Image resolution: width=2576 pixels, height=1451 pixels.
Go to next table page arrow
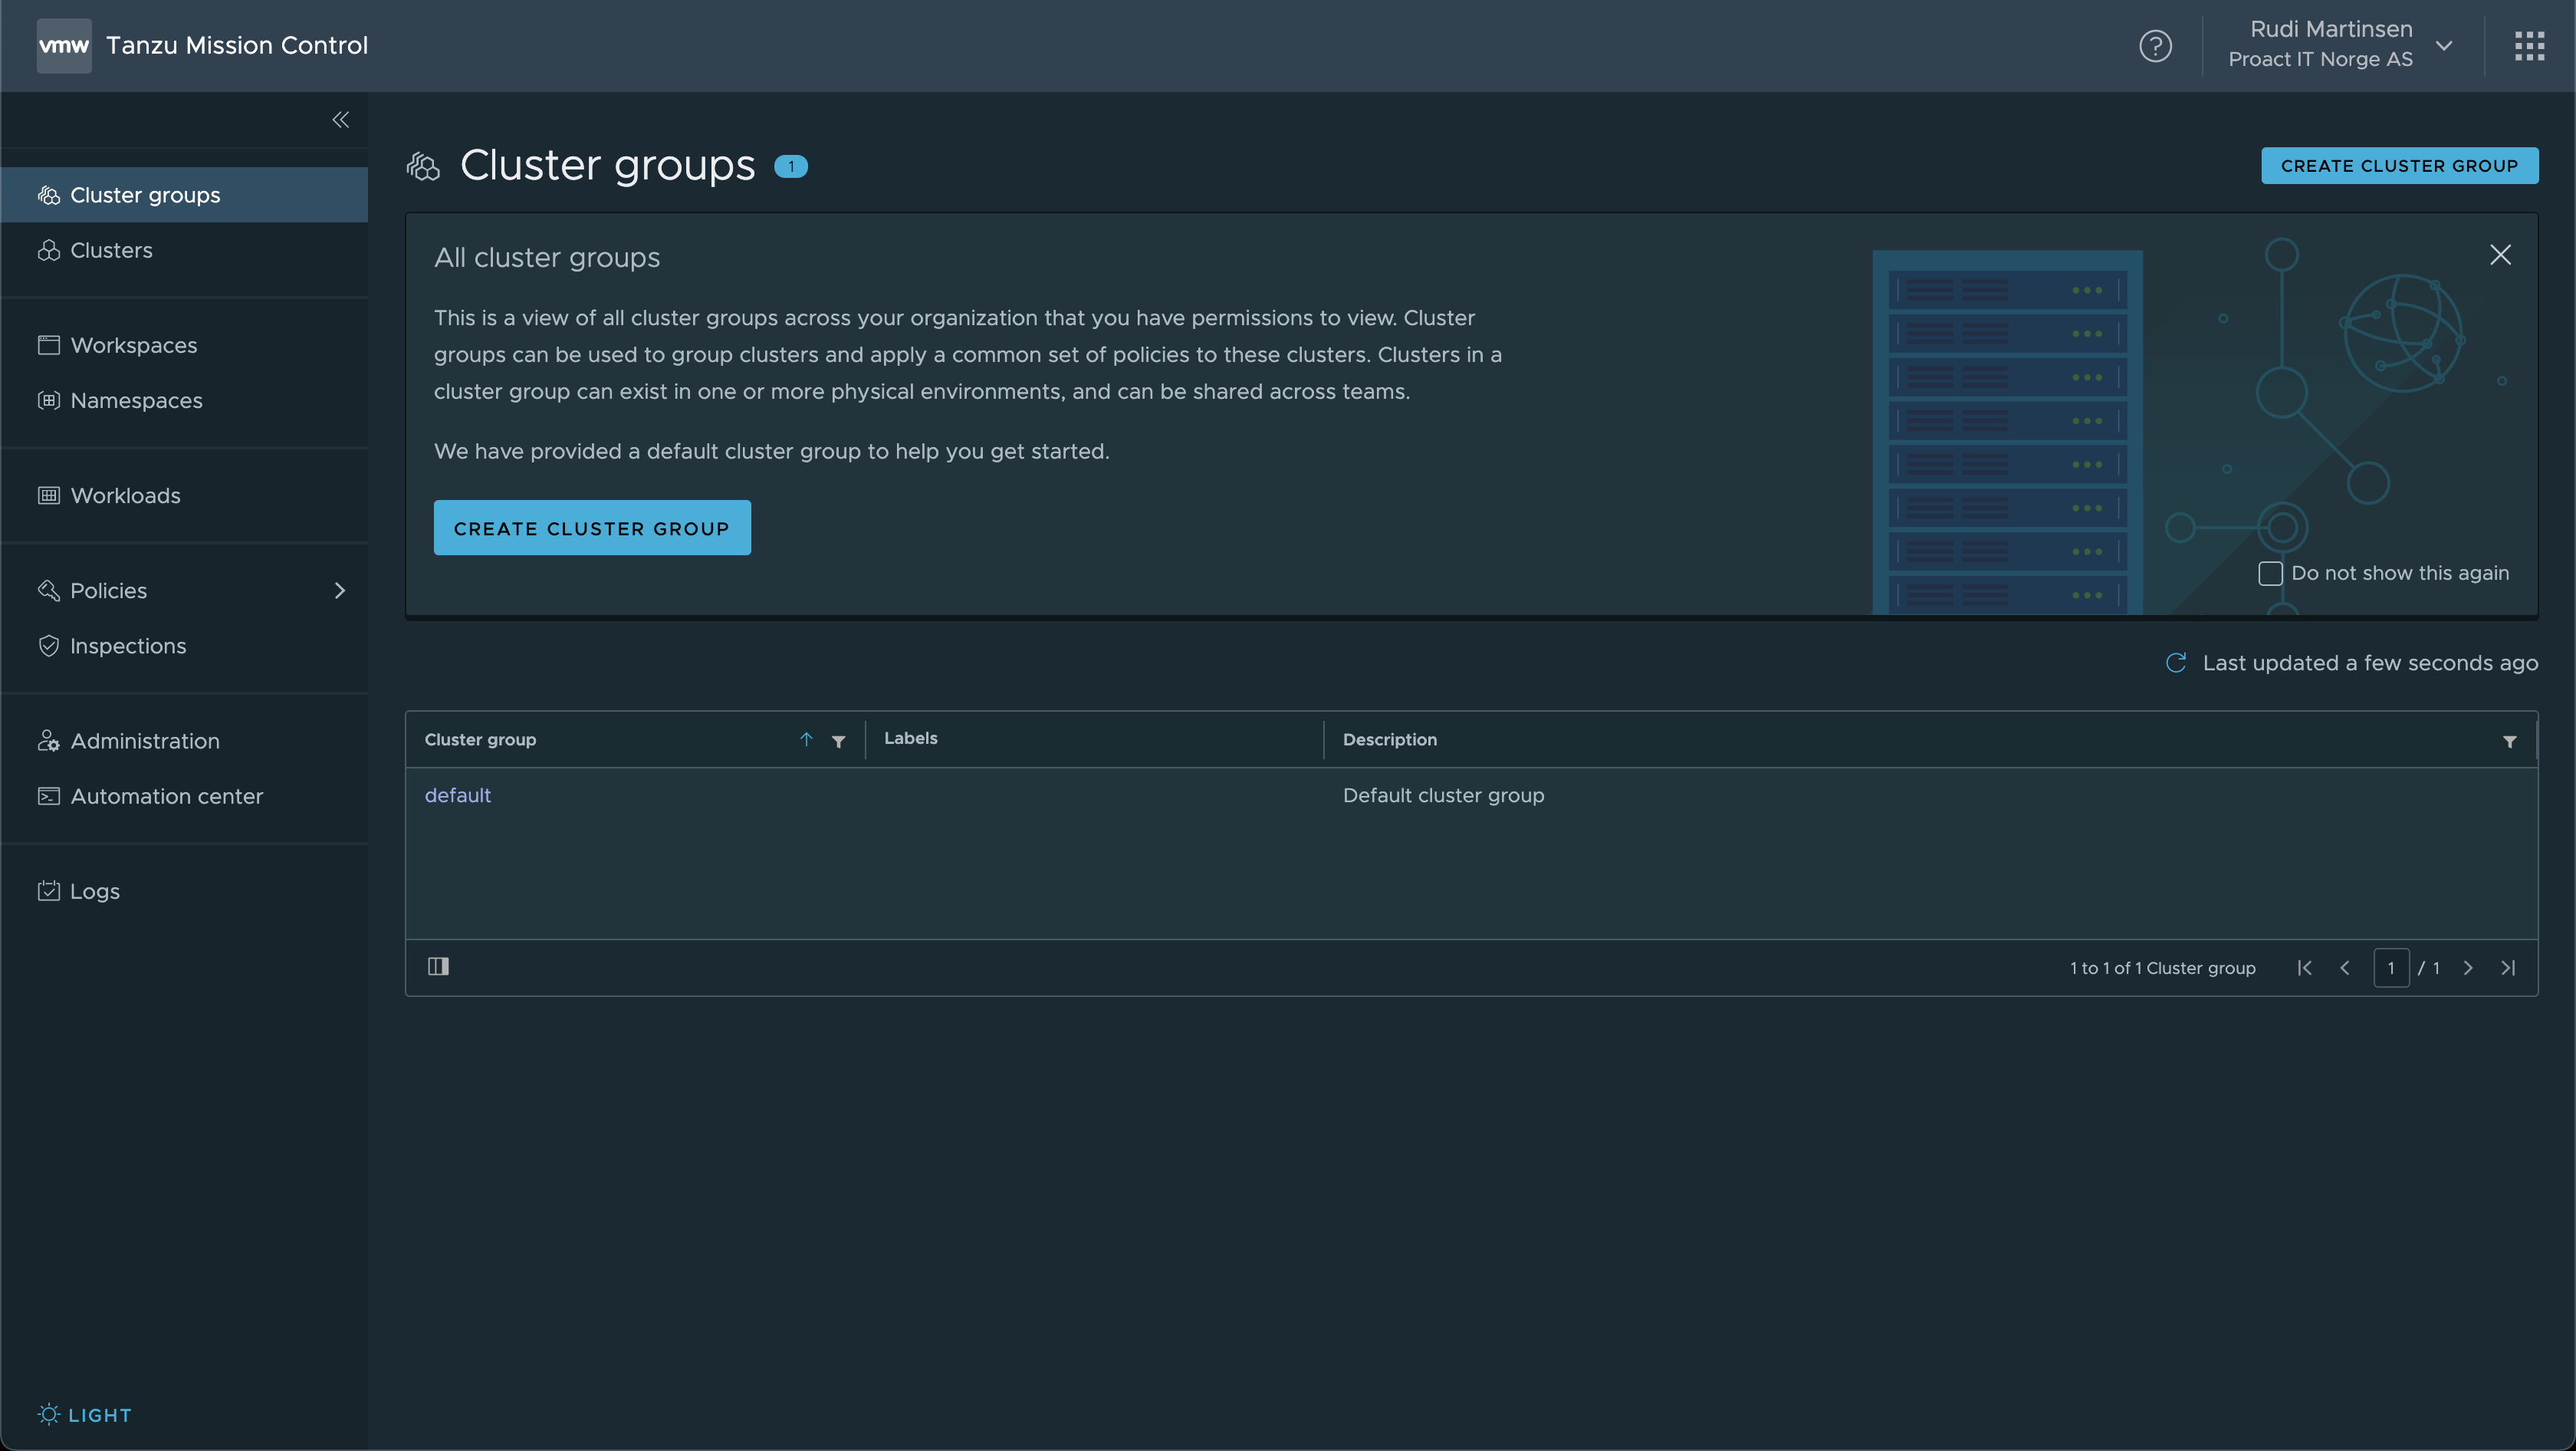pyautogui.click(x=2467, y=968)
